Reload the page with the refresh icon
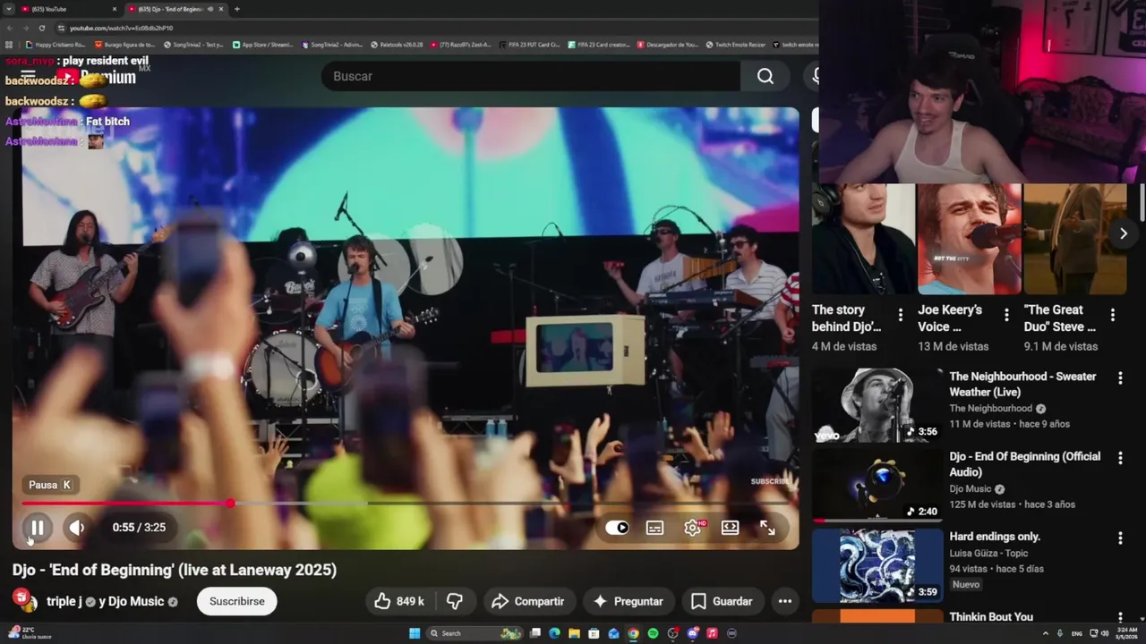The height and width of the screenshot is (644, 1146). (41, 28)
